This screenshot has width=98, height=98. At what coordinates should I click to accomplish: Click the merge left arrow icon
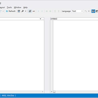pyautogui.click(x=50, y=11)
